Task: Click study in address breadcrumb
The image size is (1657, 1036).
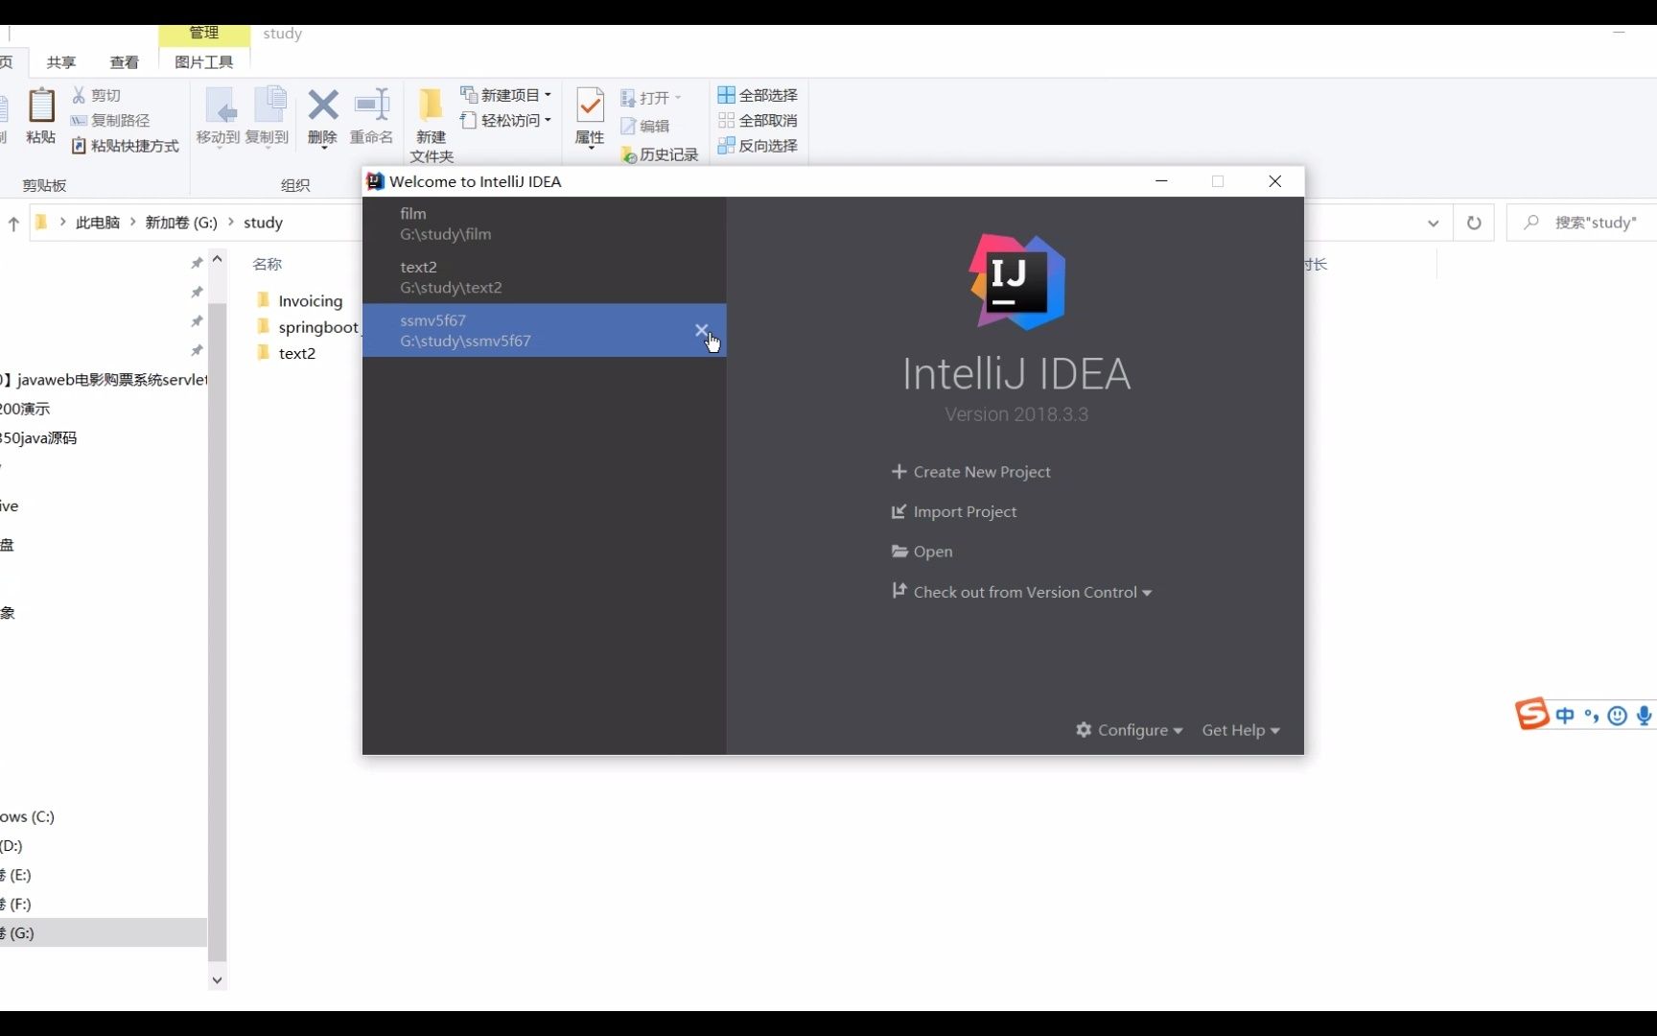Action: point(263,223)
